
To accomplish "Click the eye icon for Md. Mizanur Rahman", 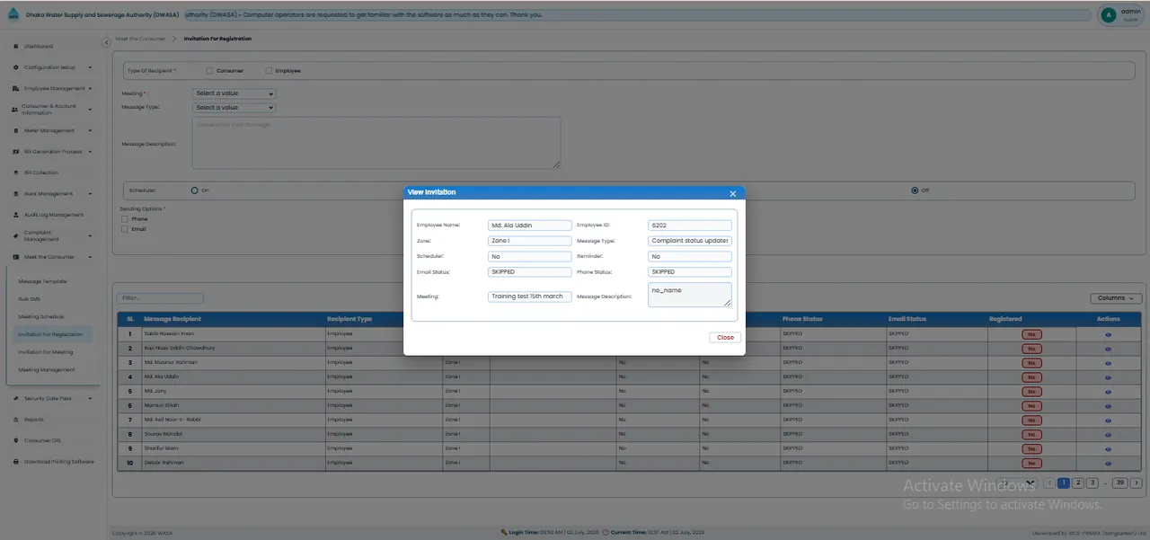I will coord(1108,362).
